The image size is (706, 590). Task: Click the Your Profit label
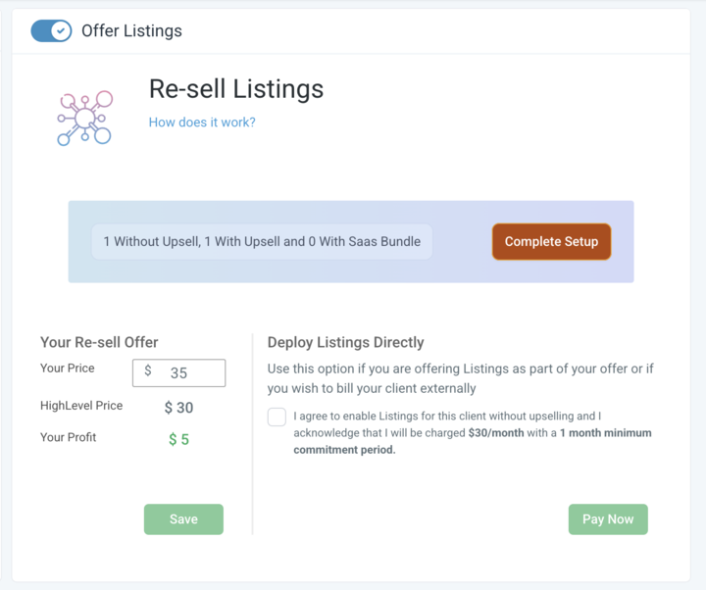click(69, 437)
